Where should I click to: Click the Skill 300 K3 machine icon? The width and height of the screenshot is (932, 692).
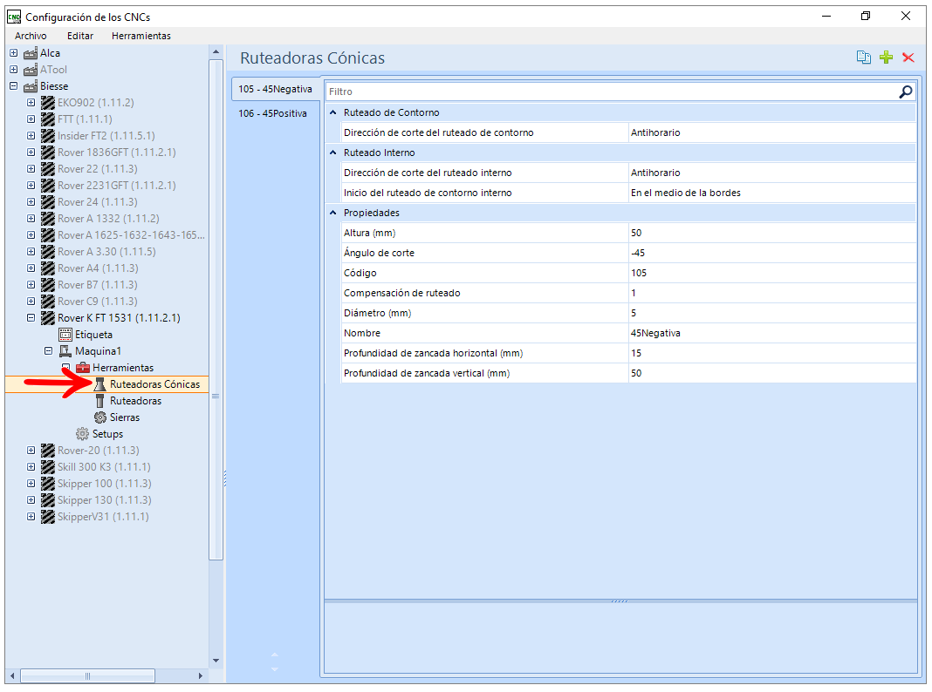[x=47, y=467]
